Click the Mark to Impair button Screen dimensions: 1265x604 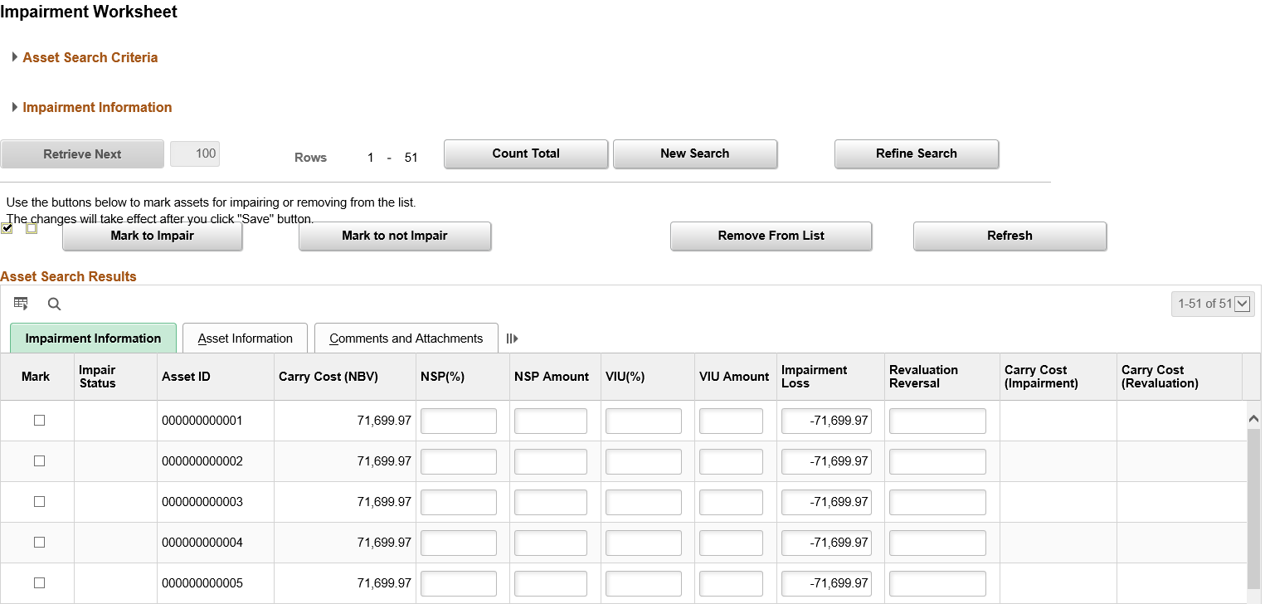(x=153, y=236)
